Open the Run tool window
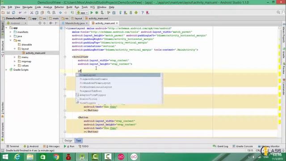 pos(69,146)
